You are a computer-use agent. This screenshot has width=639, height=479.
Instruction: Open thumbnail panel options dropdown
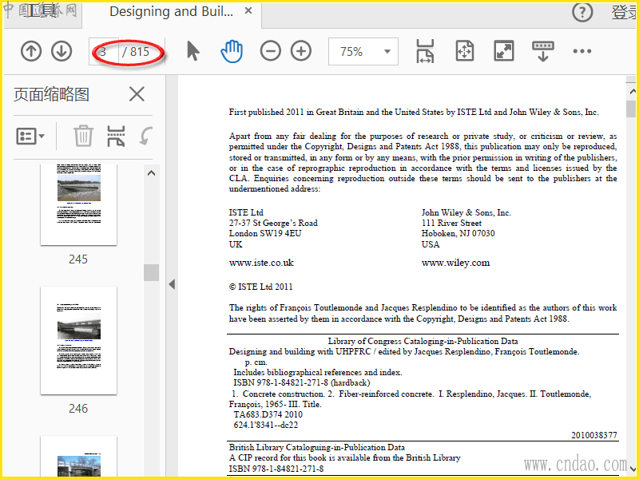pyautogui.click(x=31, y=136)
